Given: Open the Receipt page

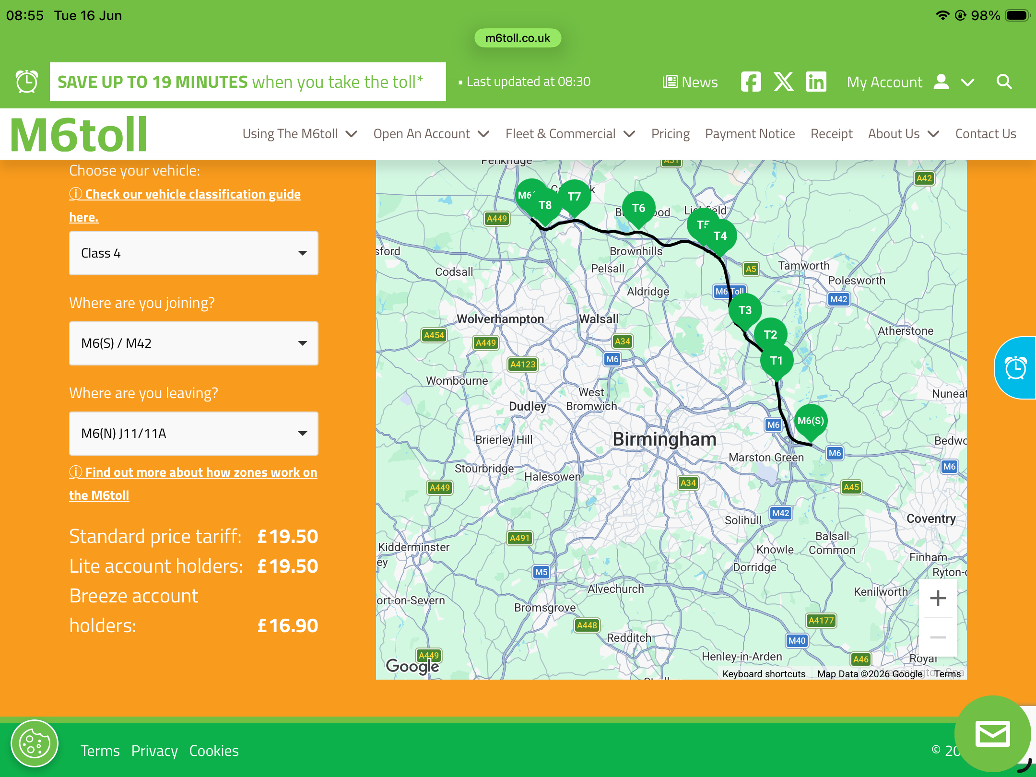Looking at the screenshot, I should [832, 134].
